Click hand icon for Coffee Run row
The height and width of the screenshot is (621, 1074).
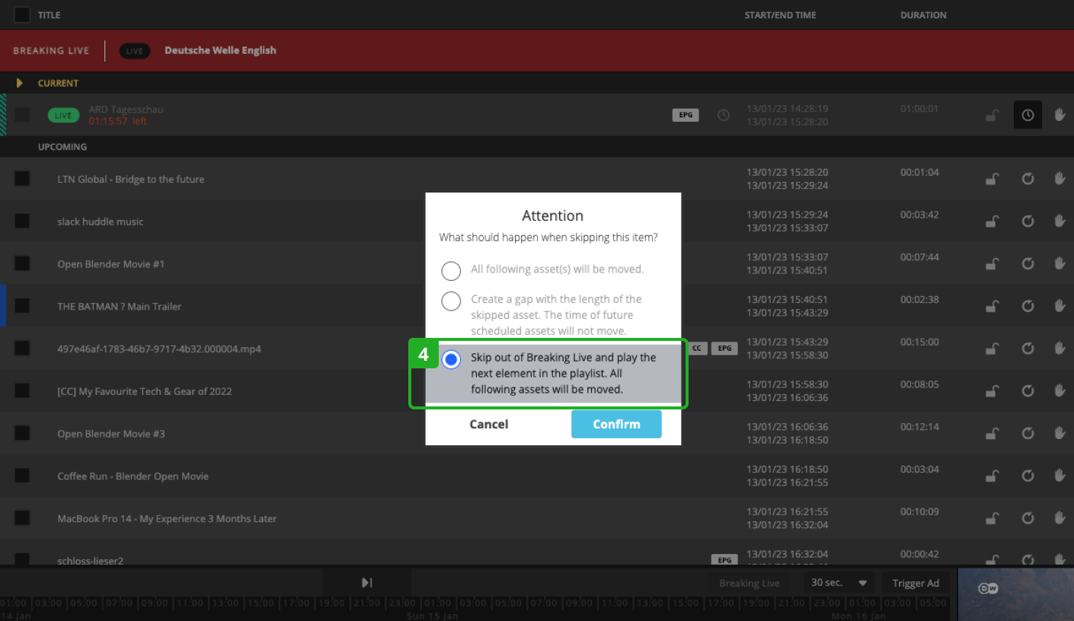pyautogui.click(x=1060, y=476)
